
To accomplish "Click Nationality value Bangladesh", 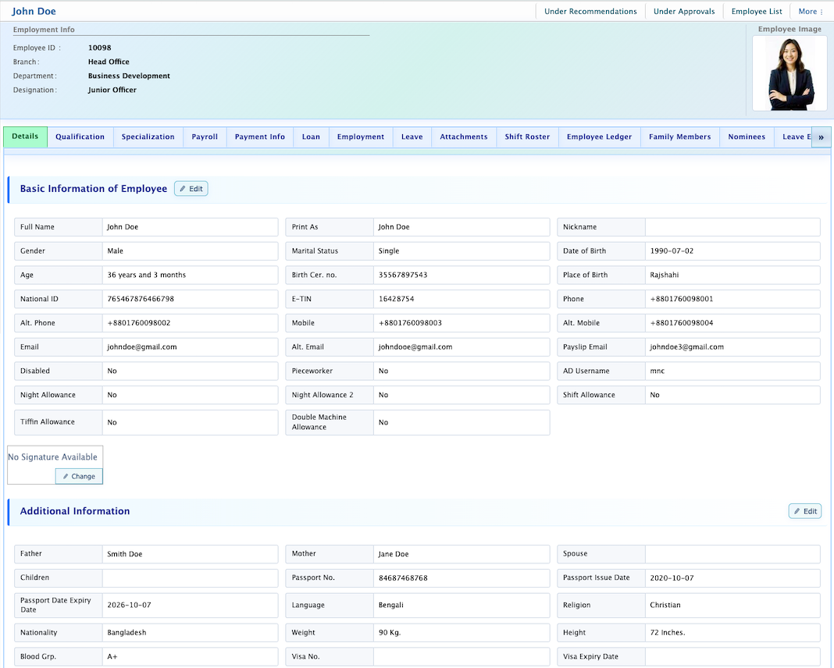I will point(127,632).
